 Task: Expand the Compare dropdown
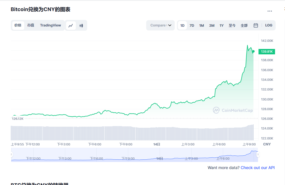tap(160, 25)
